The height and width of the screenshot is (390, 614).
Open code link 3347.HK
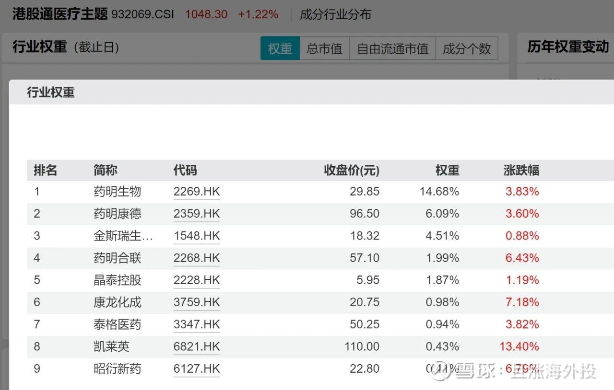point(197,324)
